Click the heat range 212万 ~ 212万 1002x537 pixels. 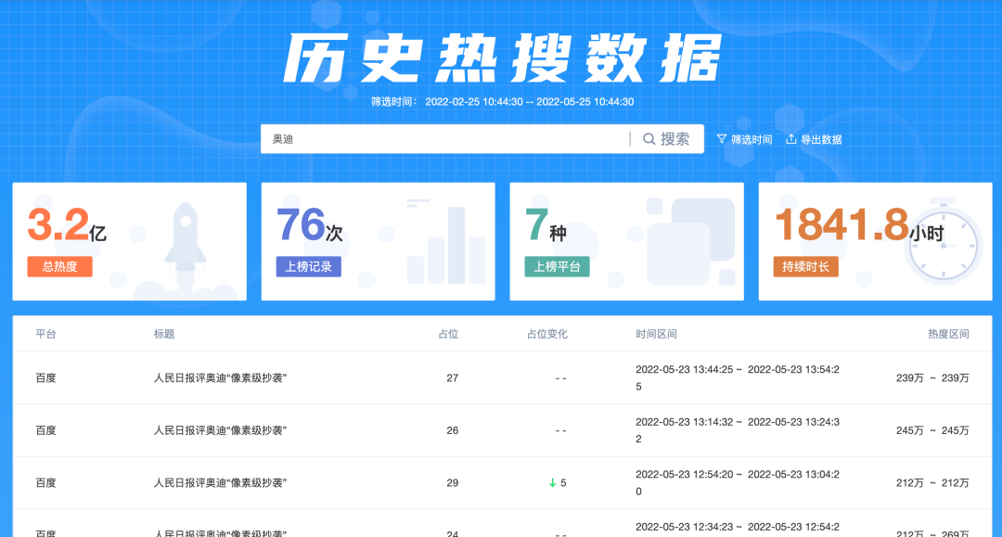tap(932, 482)
